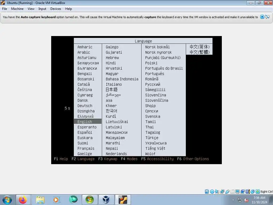Select Esperanto in the language list
The width and height of the screenshot is (273, 205).
[x=87, y=127]
